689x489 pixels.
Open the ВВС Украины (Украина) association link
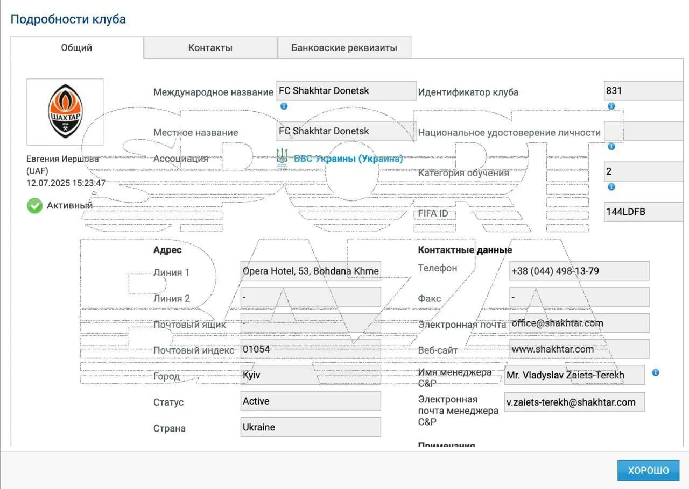348,159
